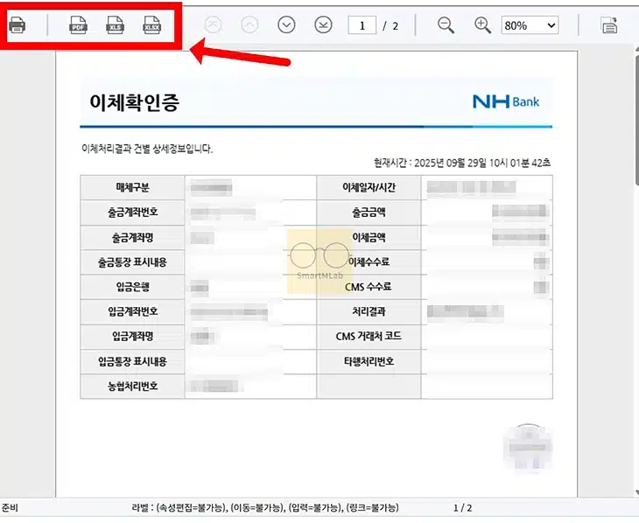Click the NH Bank logo

tap(506, 101)
